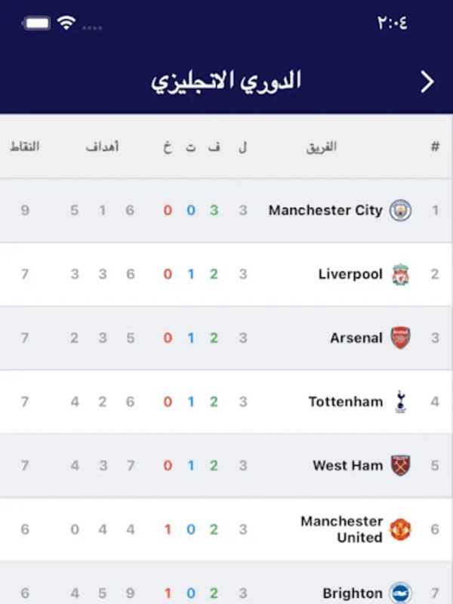Click the الفريق team column header
This screenshot has width=453, height=604.
click(322, 146)
